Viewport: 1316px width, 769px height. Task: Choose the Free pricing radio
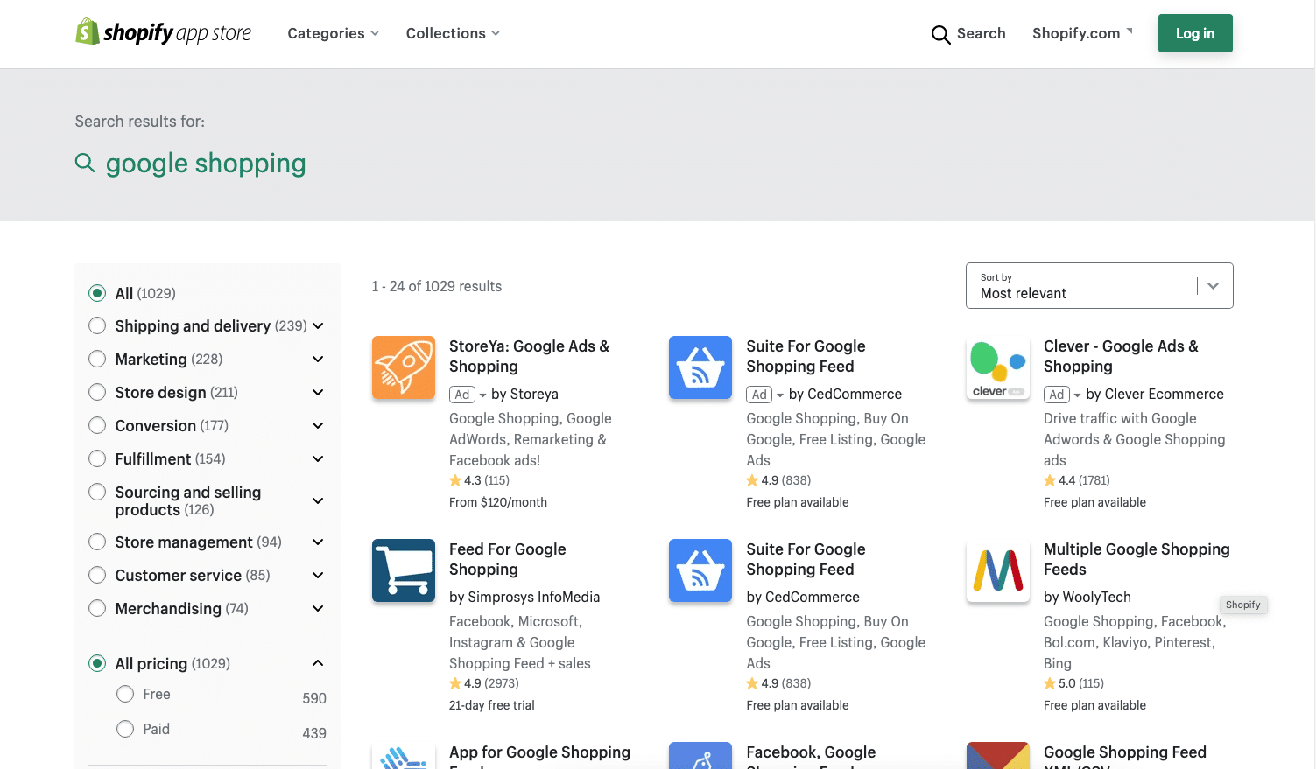coord(125,694)
